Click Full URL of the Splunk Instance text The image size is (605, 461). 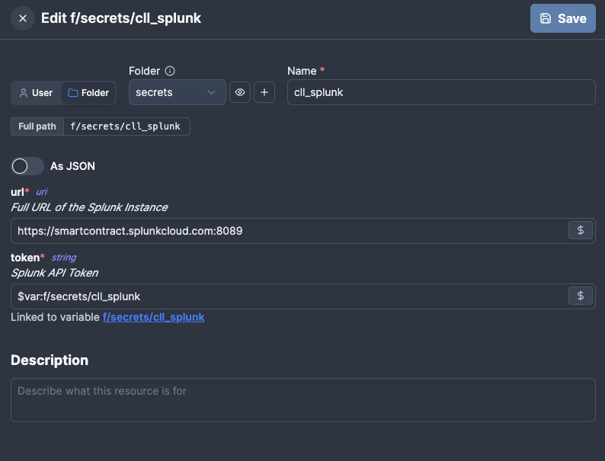point(89,207)
